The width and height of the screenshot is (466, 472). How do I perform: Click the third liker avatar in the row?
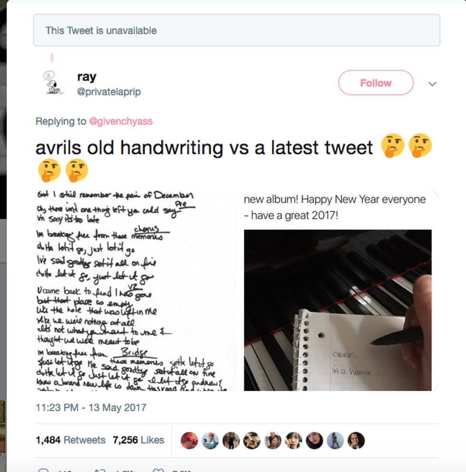click(x=231, y=441)
